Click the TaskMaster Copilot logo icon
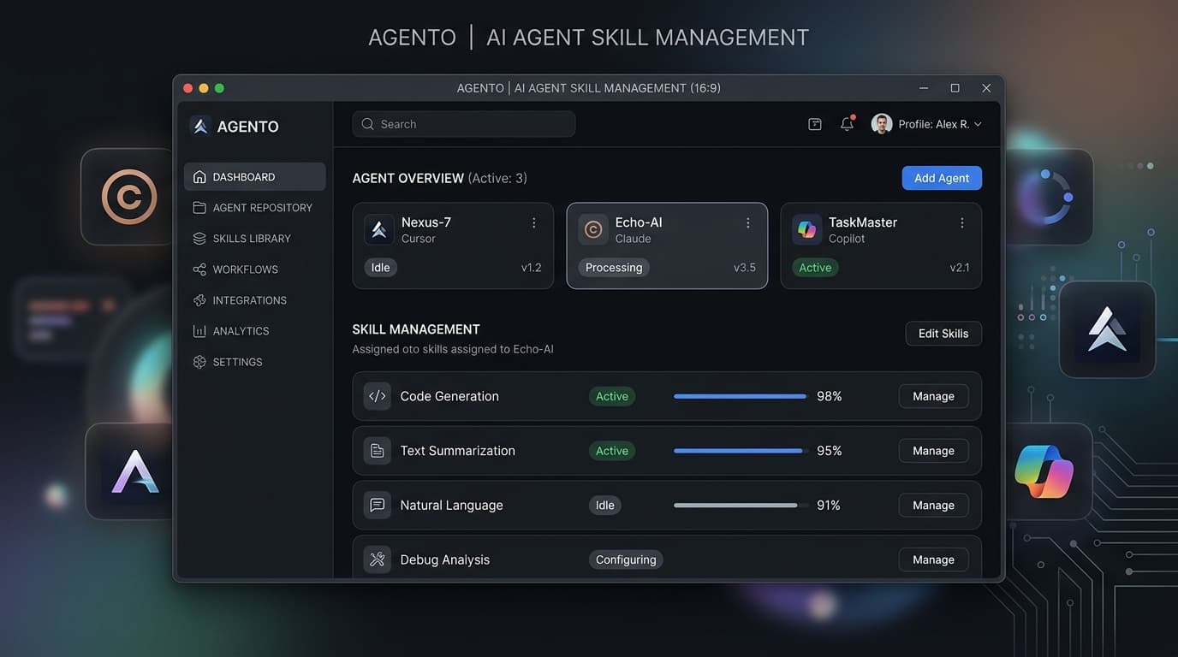Screen dimensions: 1178x657 [x=806, y=229]
